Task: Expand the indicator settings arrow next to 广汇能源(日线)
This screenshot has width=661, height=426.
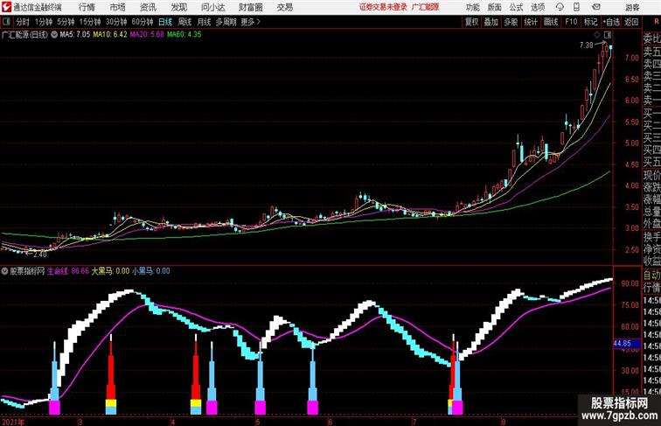Action: coord(54,35)
